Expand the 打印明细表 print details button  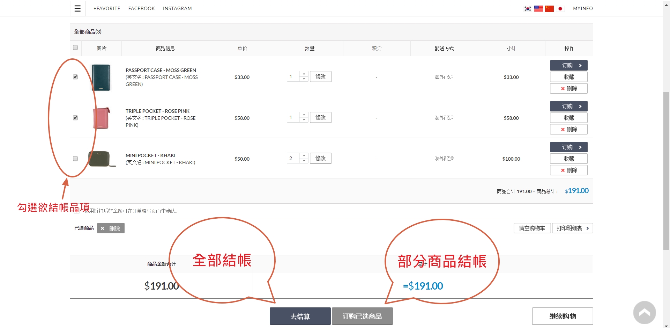tap(572, 228)
